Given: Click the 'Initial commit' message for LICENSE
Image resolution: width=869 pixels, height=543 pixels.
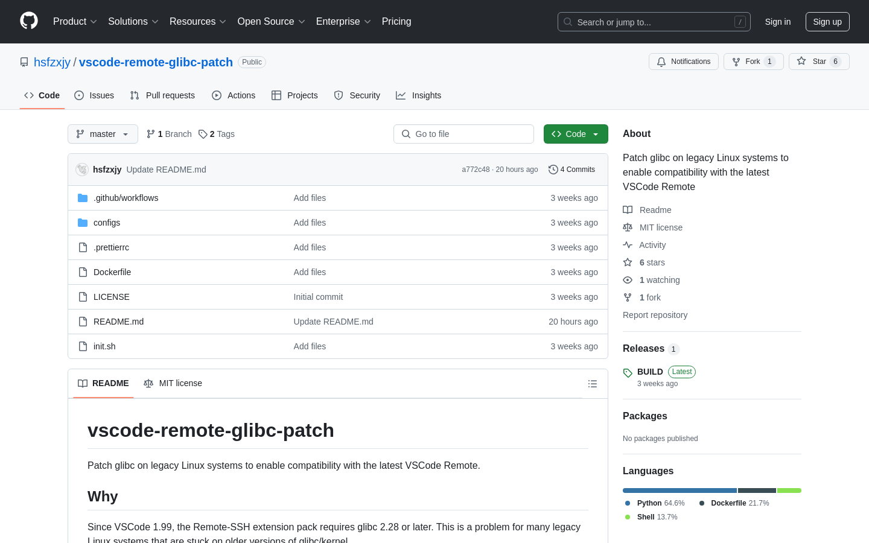Looking at the screenshot, I should [x=318, y=297].
